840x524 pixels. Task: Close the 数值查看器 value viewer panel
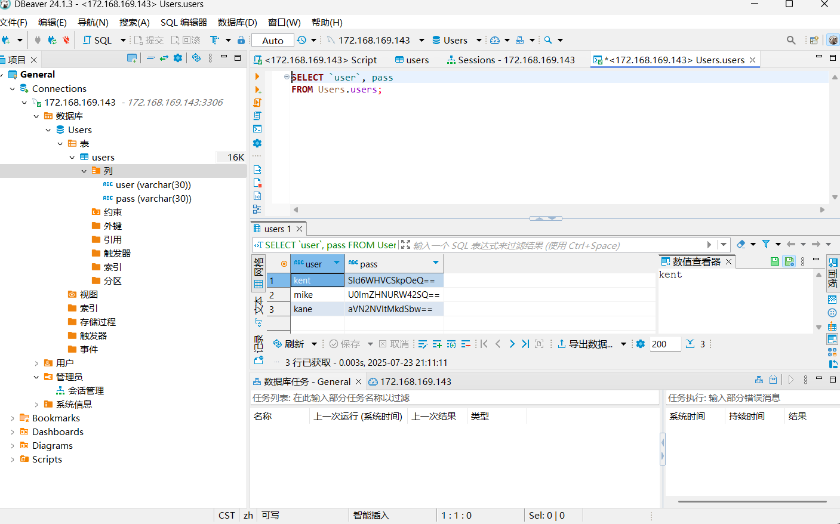point(729,262)
